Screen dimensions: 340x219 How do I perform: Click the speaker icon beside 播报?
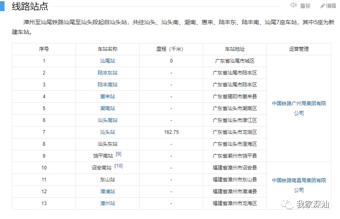[x=293, y=5]
